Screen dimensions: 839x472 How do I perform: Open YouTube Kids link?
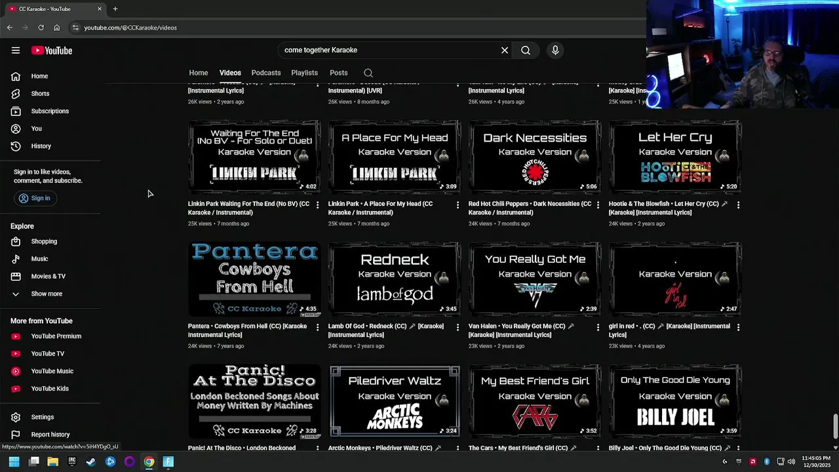(x=50, y=389)
